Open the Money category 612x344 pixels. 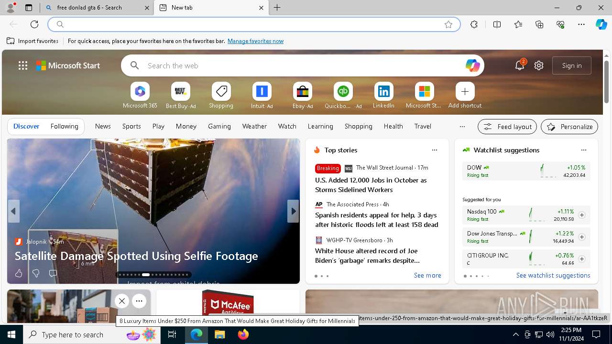pyautogui.click(x=186, y=126)
